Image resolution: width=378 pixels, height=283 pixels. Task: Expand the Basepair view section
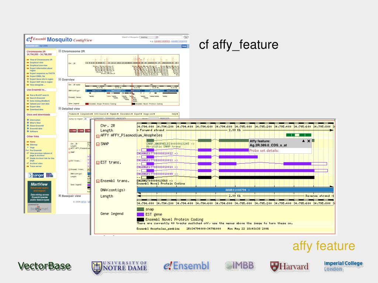pyautogui.click(x=60, y=196)
